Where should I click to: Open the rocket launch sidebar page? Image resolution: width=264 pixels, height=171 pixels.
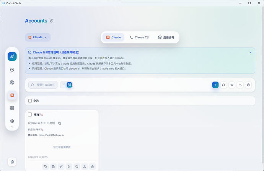(x=12, y=56)
